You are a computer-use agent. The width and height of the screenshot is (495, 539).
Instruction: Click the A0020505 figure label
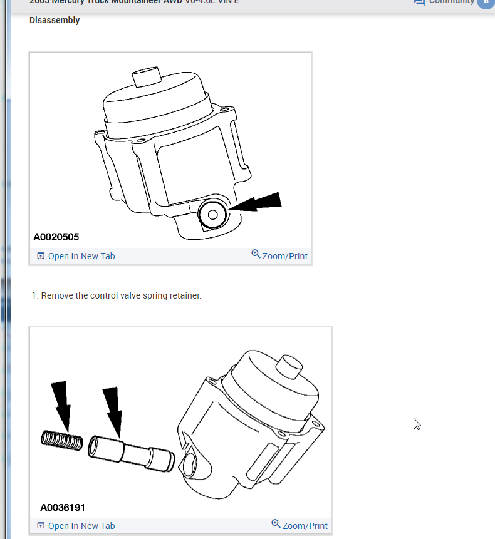click(x=56, y=237)
